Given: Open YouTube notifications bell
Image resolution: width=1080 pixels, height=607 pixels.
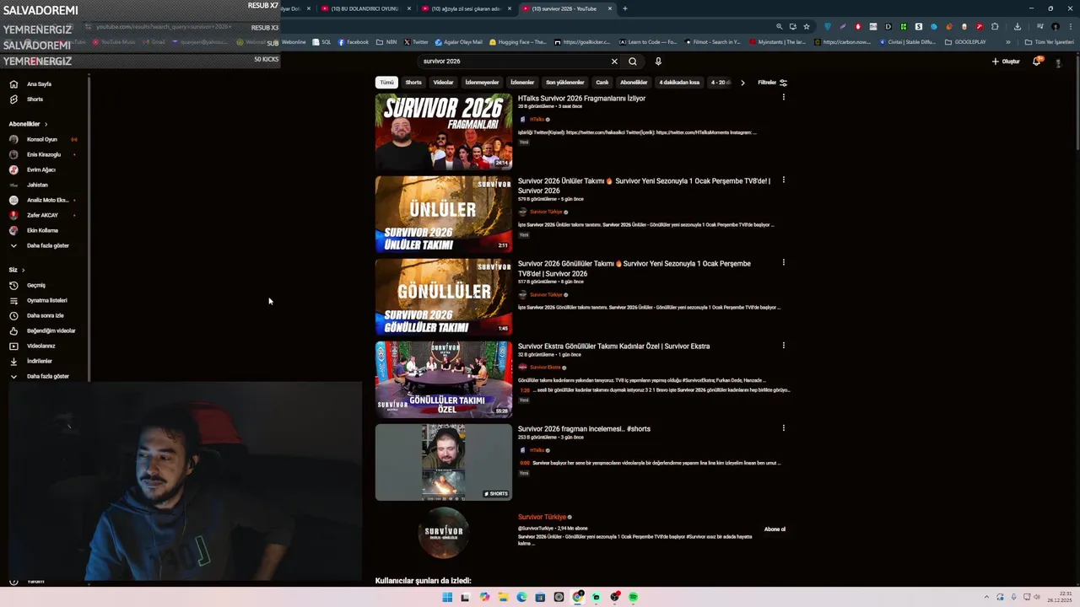Looking at the screenshot, I should (1037, 61).
